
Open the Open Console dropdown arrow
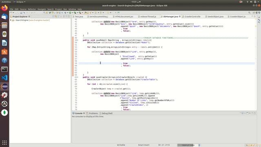pos(250,113)
